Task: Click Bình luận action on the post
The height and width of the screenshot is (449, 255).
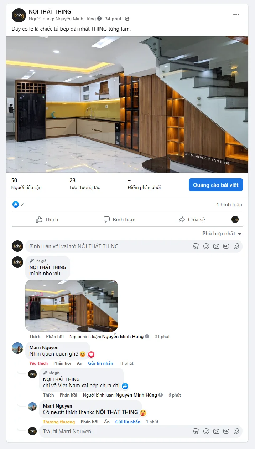Action: [x=120, y=219]
